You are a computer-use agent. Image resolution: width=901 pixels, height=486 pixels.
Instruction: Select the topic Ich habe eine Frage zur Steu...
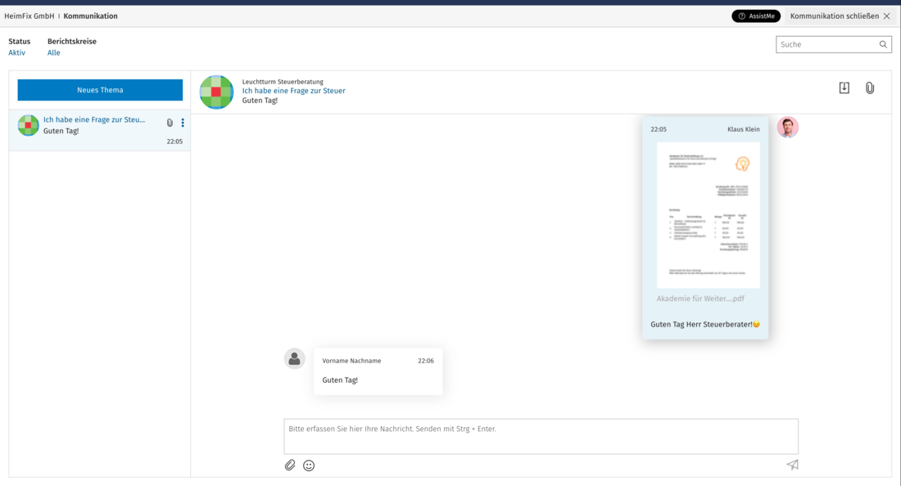[x=94, y=120]
